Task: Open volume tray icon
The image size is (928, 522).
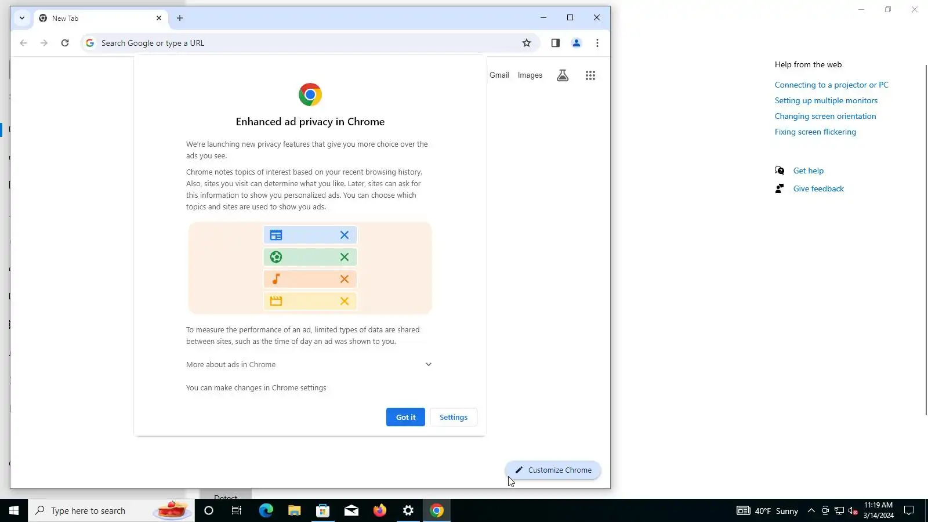Action: [x=853, y=511]
